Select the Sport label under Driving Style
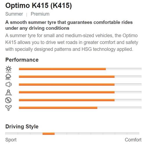 click(x=11, y=140)
